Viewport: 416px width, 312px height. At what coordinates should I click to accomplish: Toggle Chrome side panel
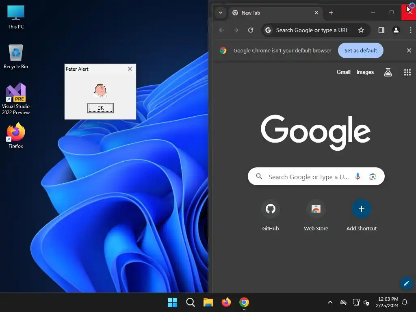pos(381,30)
